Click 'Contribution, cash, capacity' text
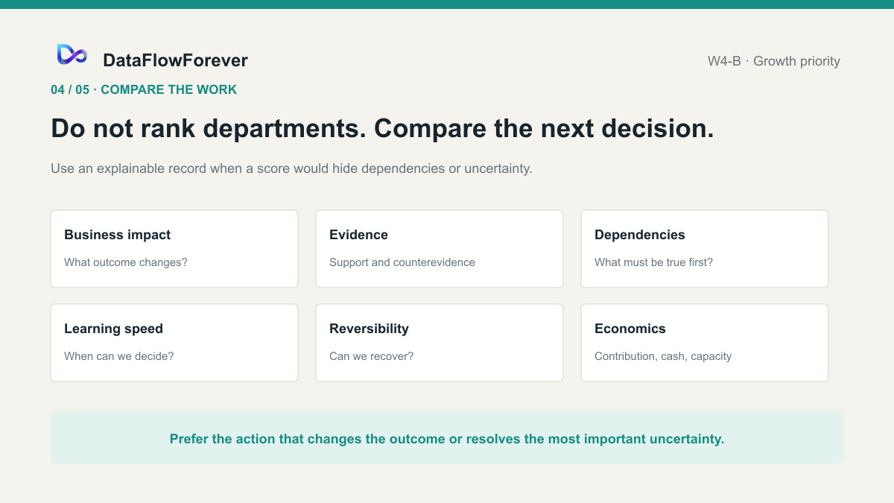The height and width of the screenshot is (503, 894). [x=663, y=356]
